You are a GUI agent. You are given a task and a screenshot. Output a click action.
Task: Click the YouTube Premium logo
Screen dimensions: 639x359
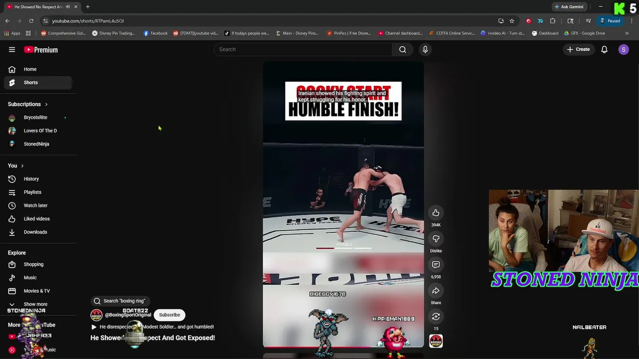coord(41,50)
